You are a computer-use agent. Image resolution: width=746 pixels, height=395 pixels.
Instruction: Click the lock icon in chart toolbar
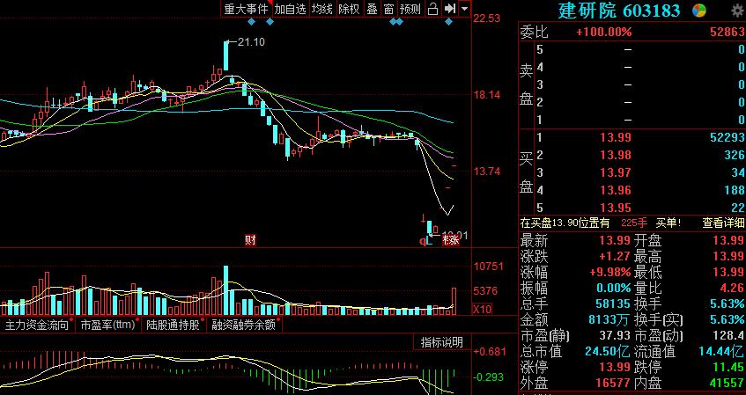coord(432,9)
